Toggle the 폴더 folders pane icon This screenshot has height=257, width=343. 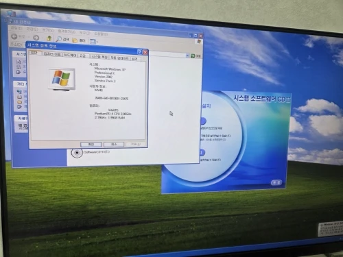pyautogui.click(x=75, y=40)
